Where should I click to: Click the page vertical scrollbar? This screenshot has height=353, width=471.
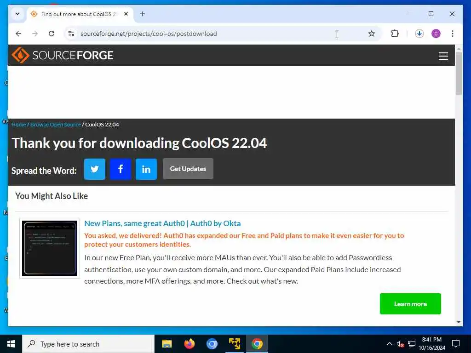coord(459,74)
